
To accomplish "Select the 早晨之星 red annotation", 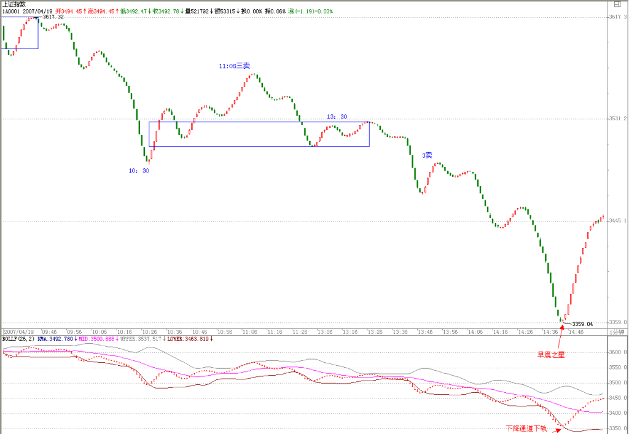I will pyautogui.click(x=551, y=355).
